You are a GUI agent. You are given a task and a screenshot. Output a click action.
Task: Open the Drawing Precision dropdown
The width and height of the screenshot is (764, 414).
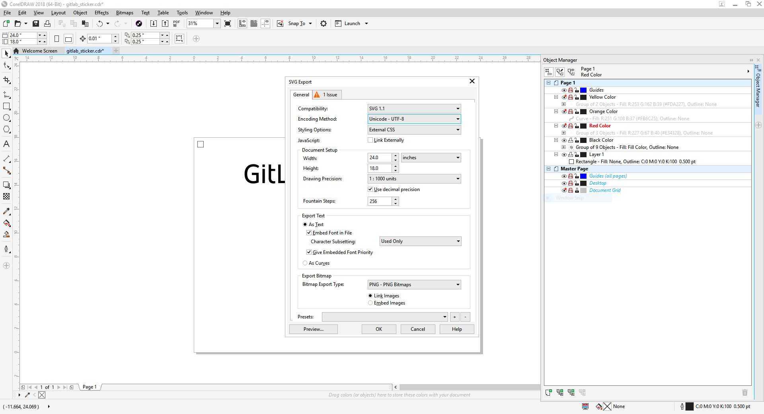[x=414, y=179]
